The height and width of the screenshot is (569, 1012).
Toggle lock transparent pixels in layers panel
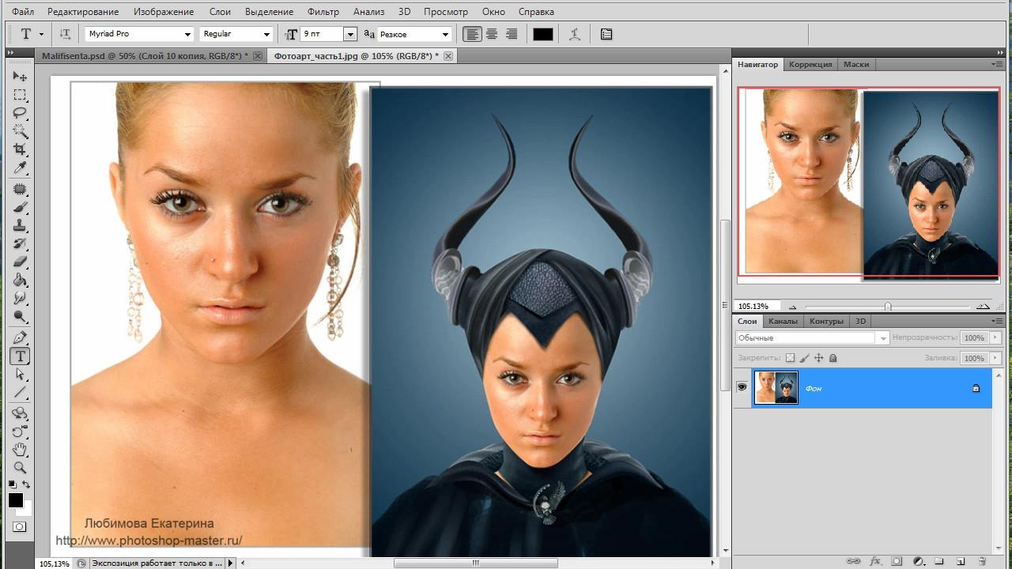click(x=789, y=358)
